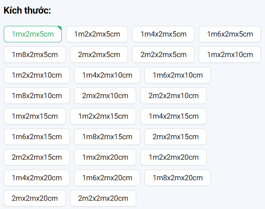
Task: Choose the 2m2x2mx10cm size
Action: tap(173, 96)
